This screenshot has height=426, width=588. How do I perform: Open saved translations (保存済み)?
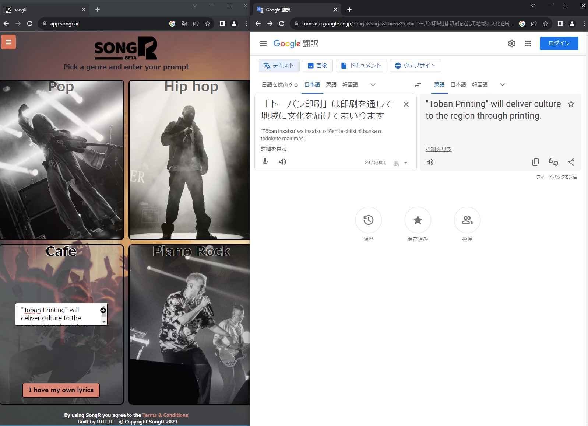(418, 220)
